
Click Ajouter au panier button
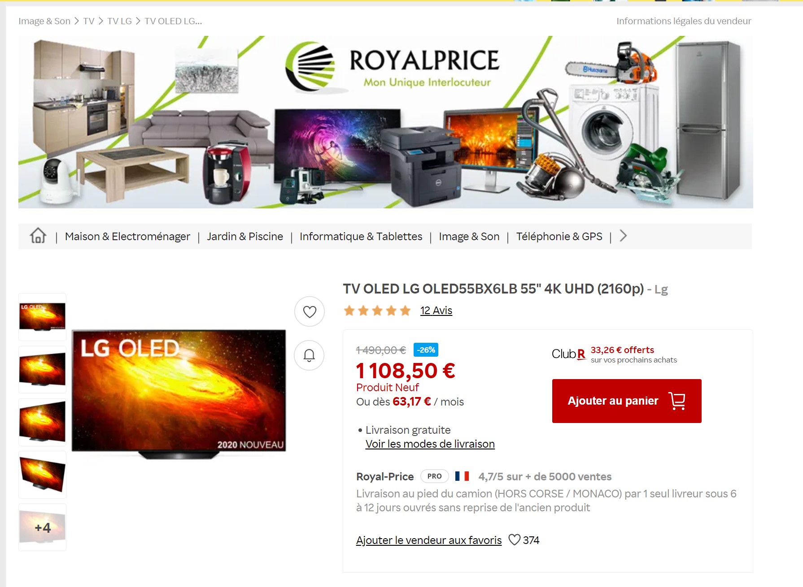(627, 401)
